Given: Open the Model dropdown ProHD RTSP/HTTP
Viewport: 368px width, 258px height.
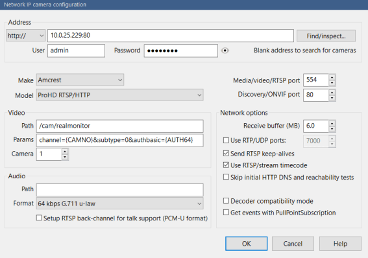Looking at the screenshot, I should click(x=119, y=95).
